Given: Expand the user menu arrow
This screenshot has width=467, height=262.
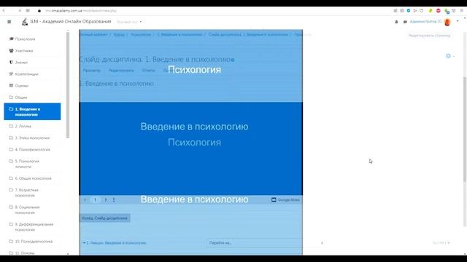Looking at the screenshot, I should (x=458, y=21).
